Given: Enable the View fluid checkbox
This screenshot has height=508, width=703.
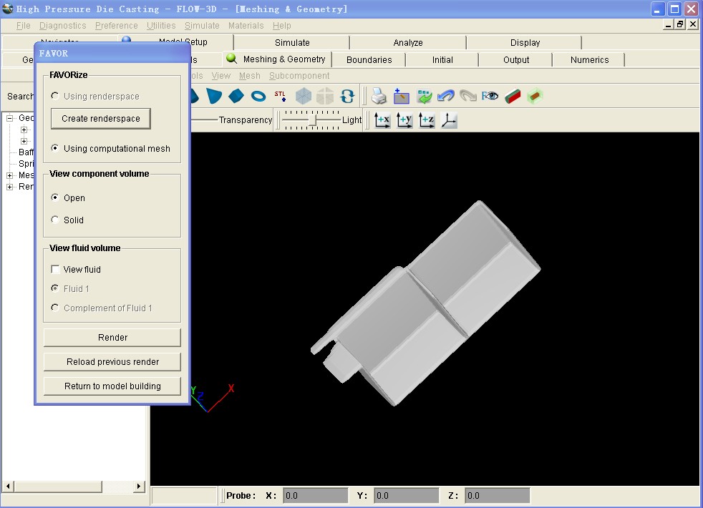Looking at the screenshot, I should tap(55, 270).
